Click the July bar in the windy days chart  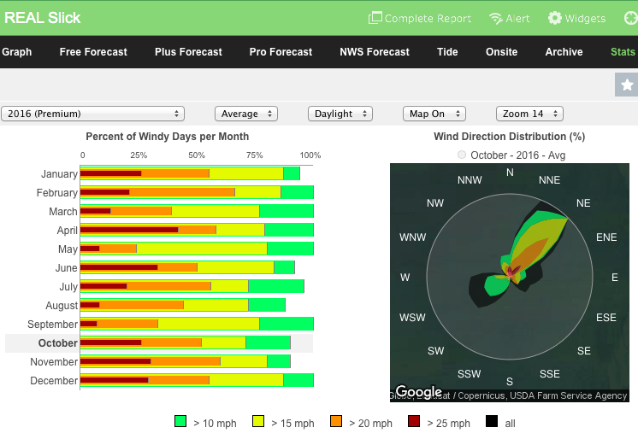(192, 287)
